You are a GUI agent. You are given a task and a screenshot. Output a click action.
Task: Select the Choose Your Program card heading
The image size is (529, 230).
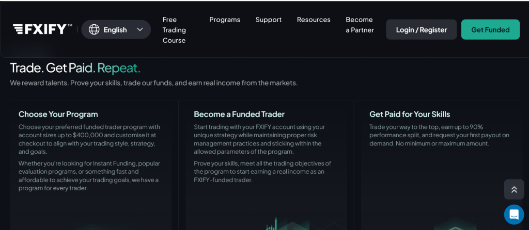[58, 114]
